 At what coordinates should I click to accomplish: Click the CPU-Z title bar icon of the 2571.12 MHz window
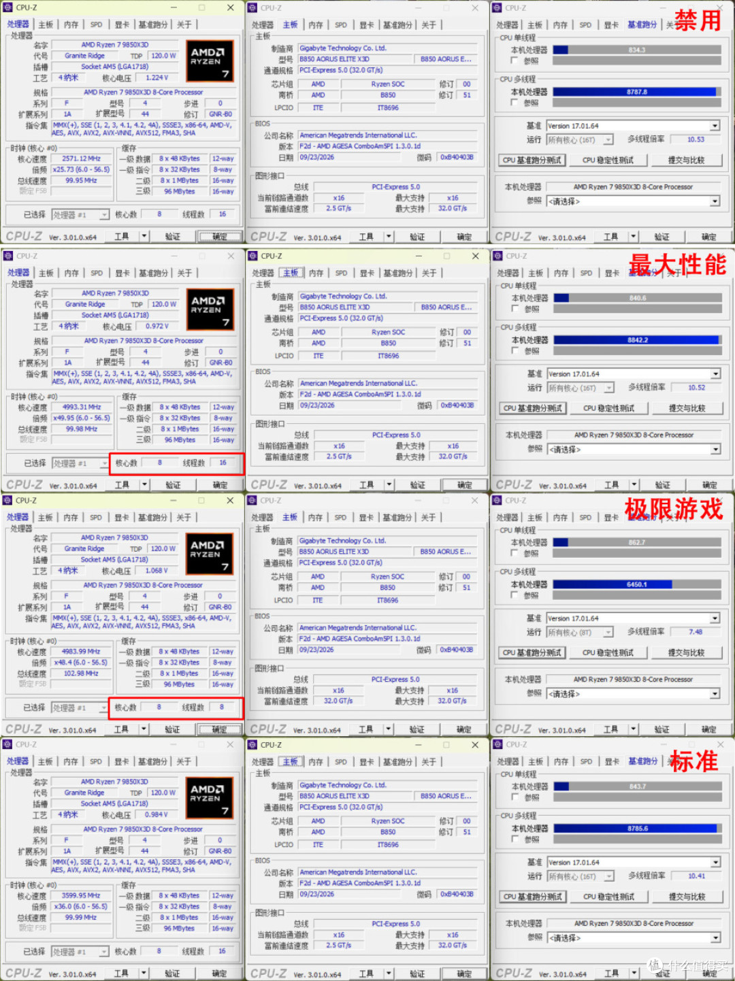pyautogui.click(x=8, y=7)
